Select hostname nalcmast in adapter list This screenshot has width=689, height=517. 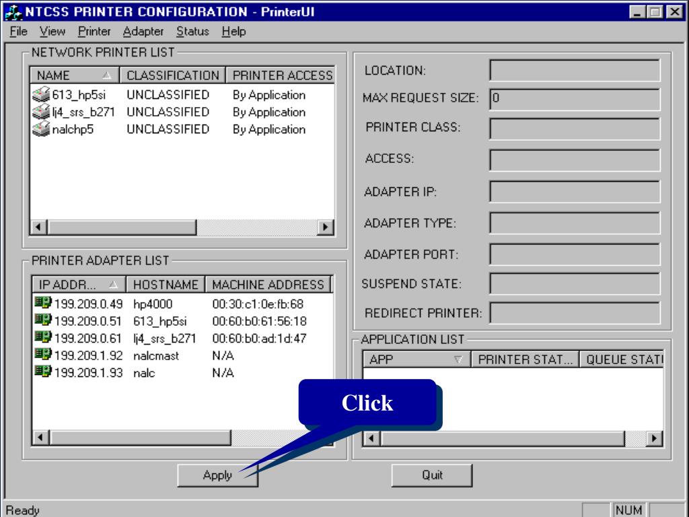[x=156, y=355]
